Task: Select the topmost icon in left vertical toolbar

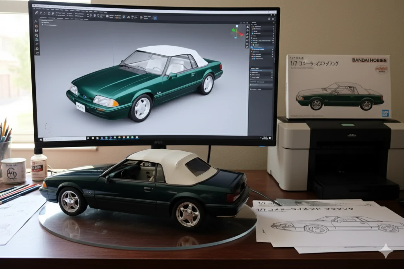Action: point(36,21)
